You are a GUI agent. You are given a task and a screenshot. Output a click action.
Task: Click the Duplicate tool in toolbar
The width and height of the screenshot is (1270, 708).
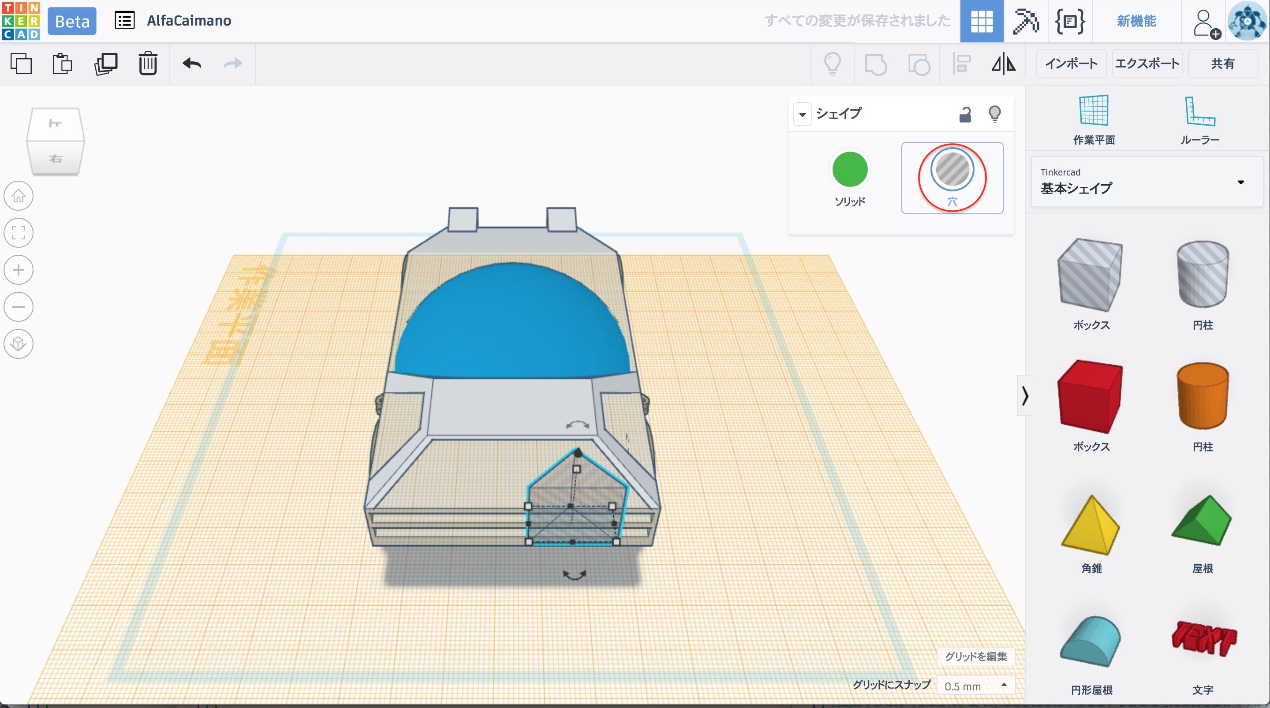point(105,63)
